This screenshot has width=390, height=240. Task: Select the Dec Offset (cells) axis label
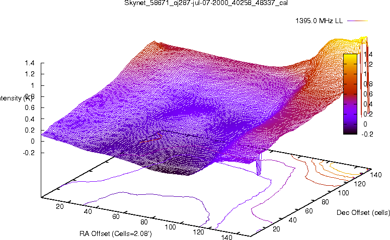[x=363, y=212]
